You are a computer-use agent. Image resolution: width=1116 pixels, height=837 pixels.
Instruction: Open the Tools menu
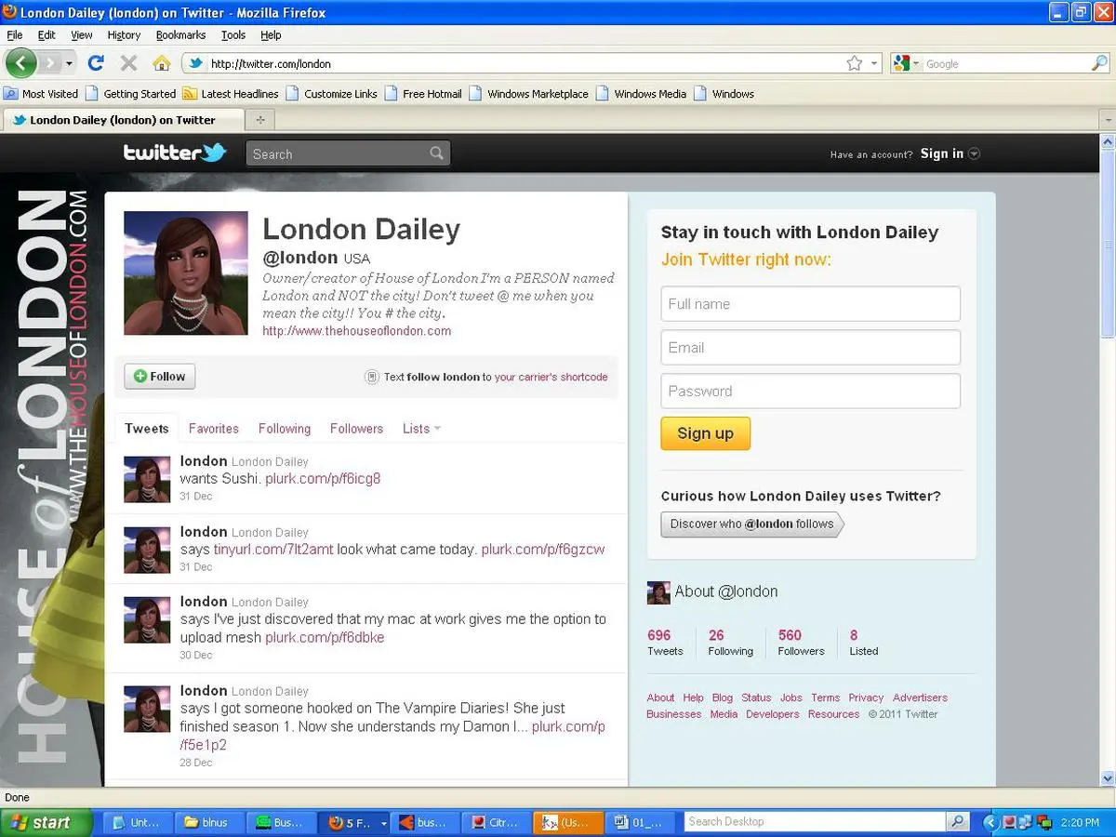[233, 35]
